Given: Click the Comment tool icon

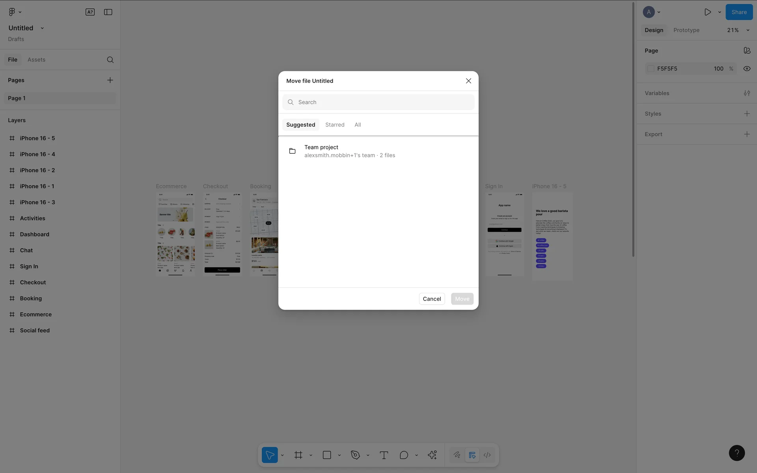Looking at the screenshot, I should click(404, 455).
